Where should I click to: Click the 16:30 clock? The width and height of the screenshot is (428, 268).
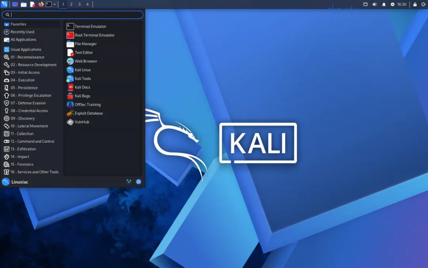point(401,4)
